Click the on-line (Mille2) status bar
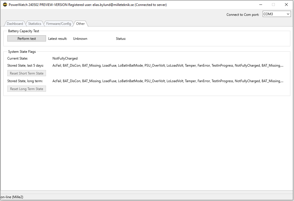The width and height of the screenshot is (294, 201). [11, 197]
